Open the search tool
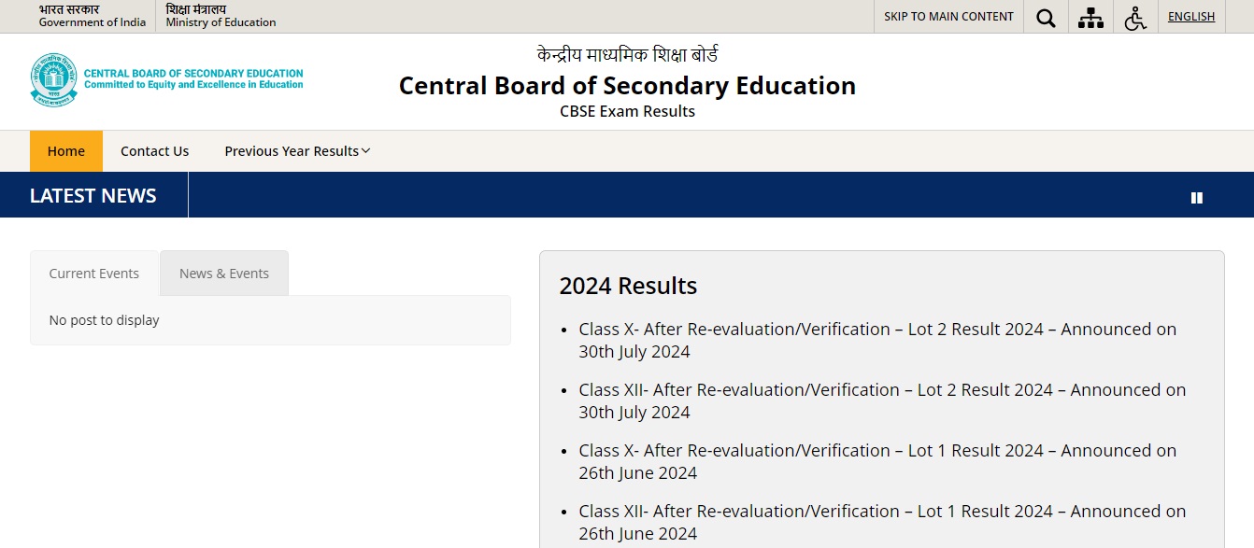Image resolution: width=1254 pixels, height=548 pixels. 1046,17
